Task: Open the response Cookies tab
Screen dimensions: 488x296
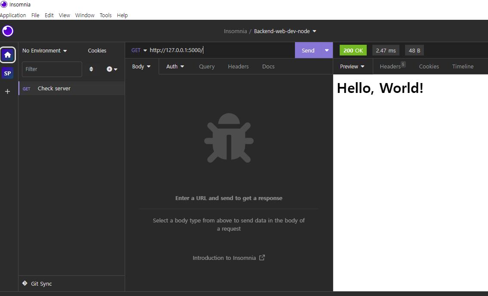Action: [429, 66]
